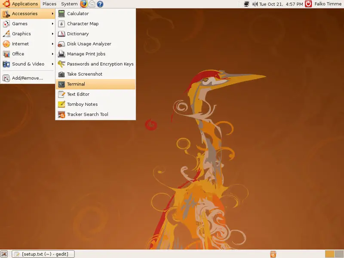Image resolution: width=344 pixels, height=258 pixels.
Task: Click the volume speaker icon
Action: 255,4
